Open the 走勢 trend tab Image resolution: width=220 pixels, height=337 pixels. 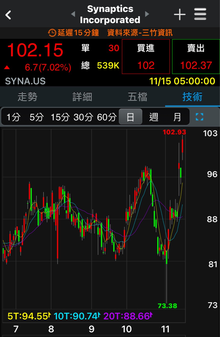27,97
